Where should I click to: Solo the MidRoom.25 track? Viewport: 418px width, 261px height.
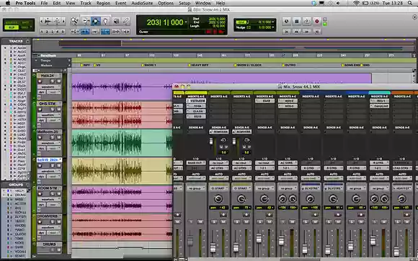click(x=53, y=137)
